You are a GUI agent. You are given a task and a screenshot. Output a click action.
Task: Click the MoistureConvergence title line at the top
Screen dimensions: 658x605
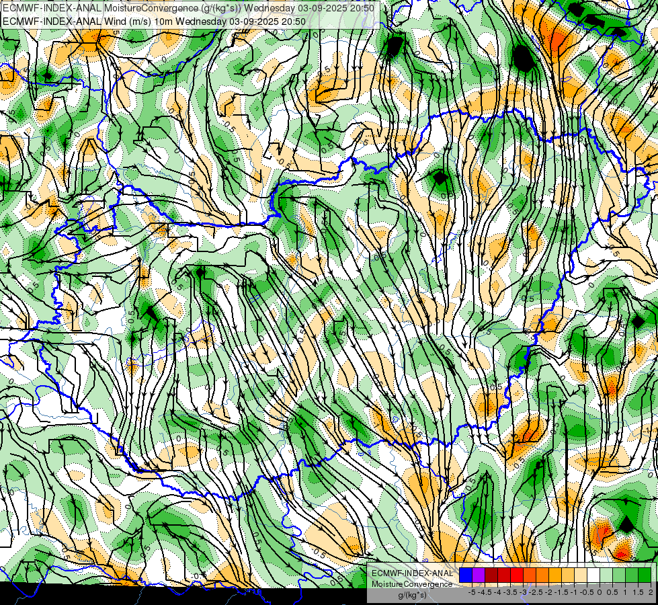(x=188, y=8)
